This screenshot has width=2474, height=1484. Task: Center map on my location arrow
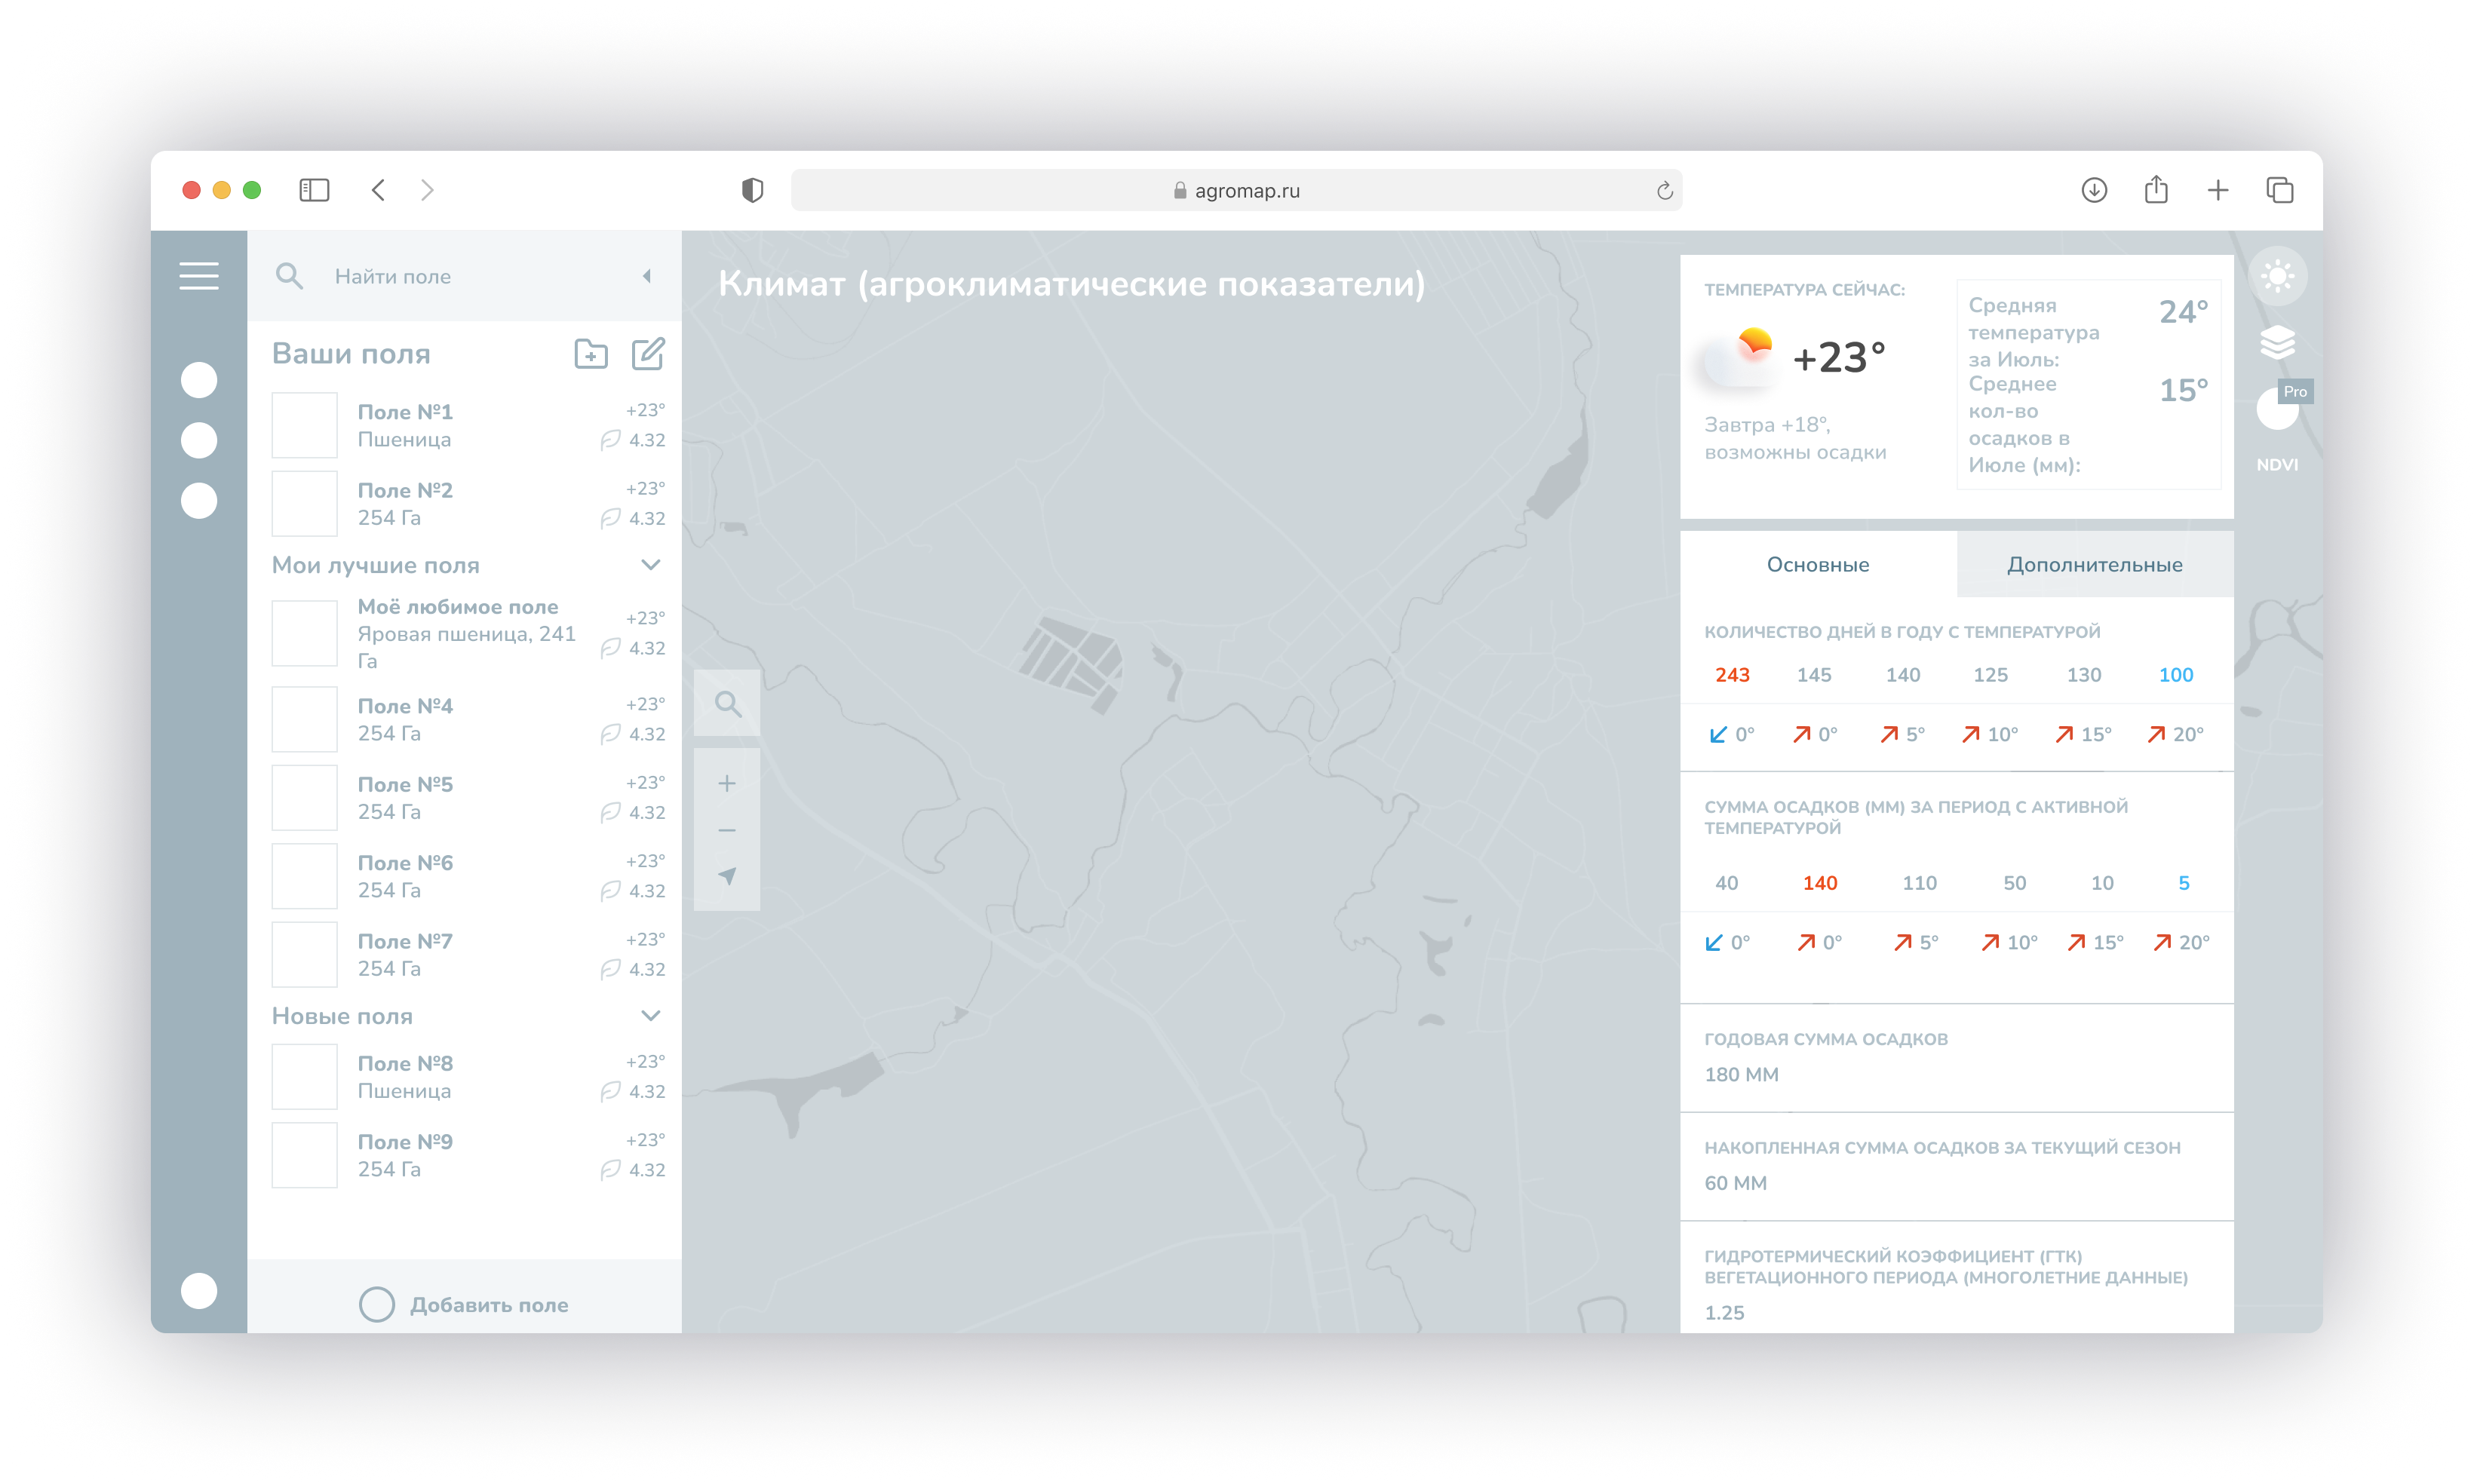pos(728,877)
